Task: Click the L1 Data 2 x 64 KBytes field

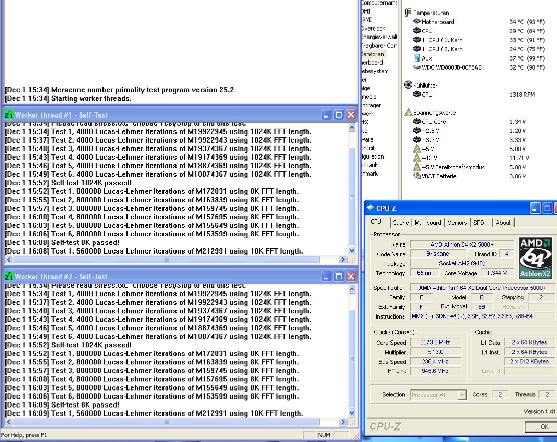Action: pos(529,342)
